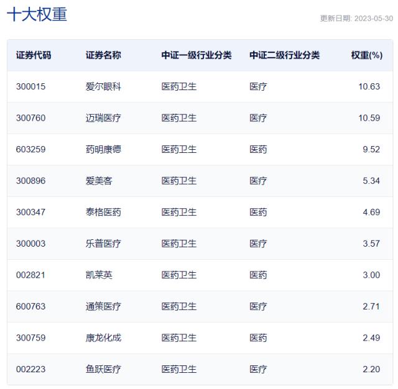The width and height of the screenshot is (398, 389).
Task: Click 医疗 in the 迈瑞医疗 row
Action: coord(258,118)
